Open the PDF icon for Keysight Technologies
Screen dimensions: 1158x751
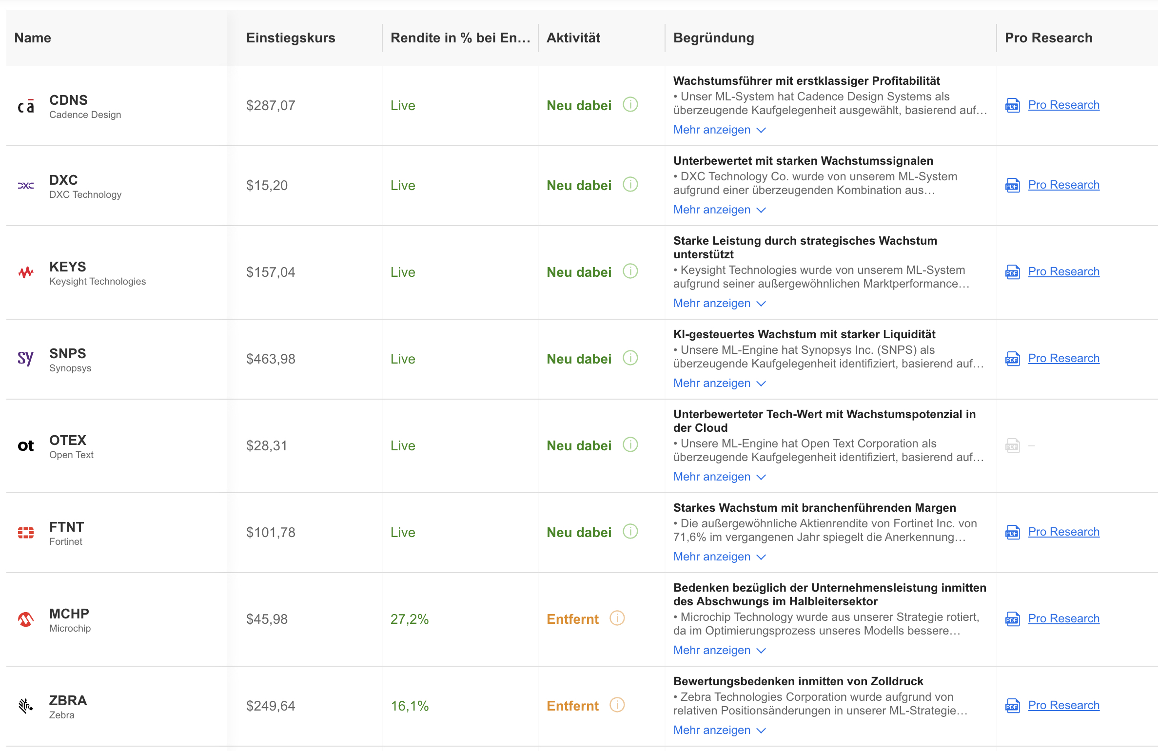[1012, 272]
